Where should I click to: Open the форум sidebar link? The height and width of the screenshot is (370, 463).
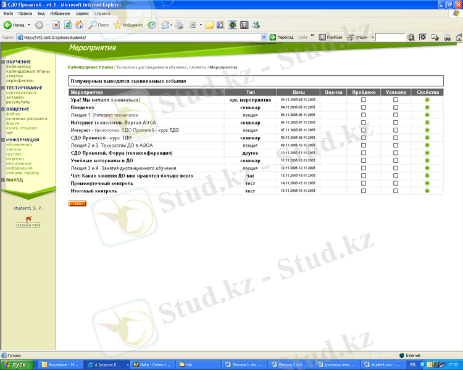(13, 123)
